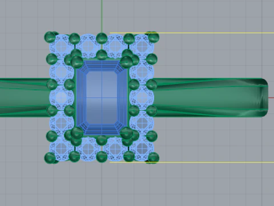Click the green vertical axis line above the ring
Screen dimensions: 274x206
(102, 16)
